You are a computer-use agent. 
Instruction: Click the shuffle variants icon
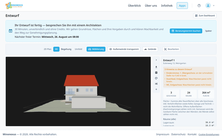(x=156, y=84)
